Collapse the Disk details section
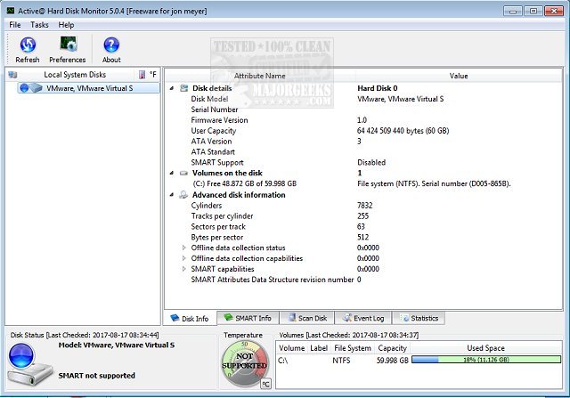The image size is (570, 398). (x=172, y=88)
